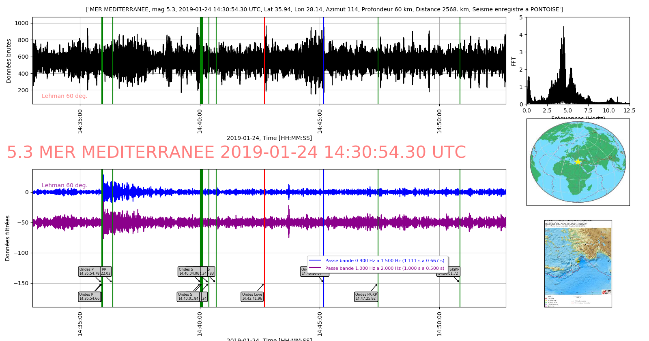649x341 pixels.
Task: Click the red Love wave marker in filtered plot
Action: tap(264, 227)
